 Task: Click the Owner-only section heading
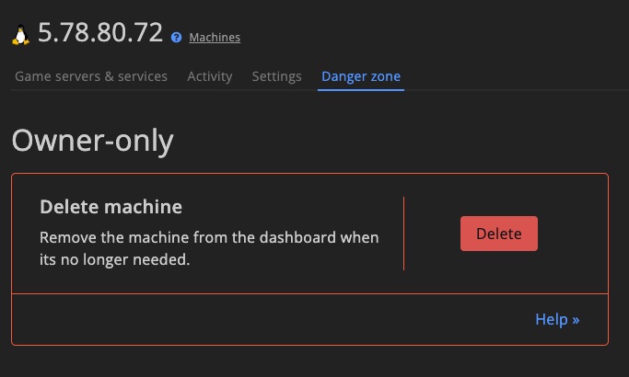[x=93, y=141]
